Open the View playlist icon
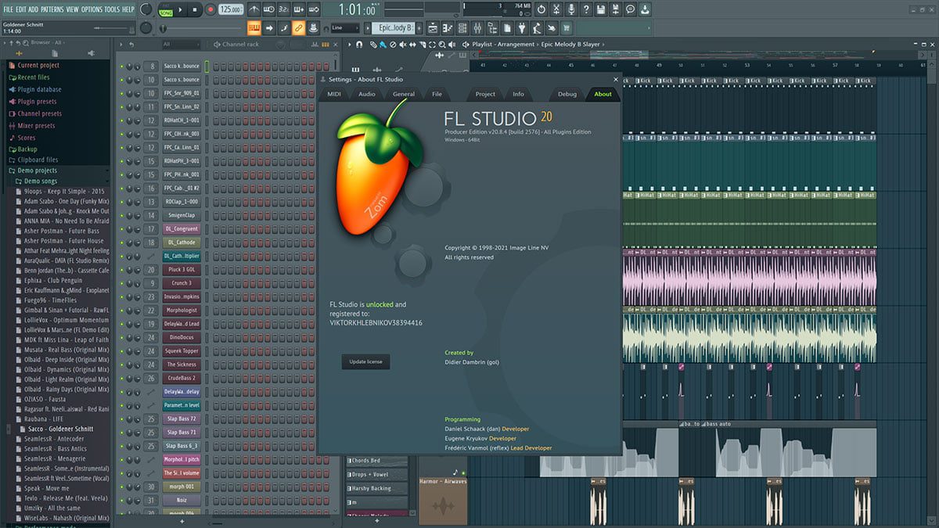Screen dimensions: 939x528 tap(433, 28)
